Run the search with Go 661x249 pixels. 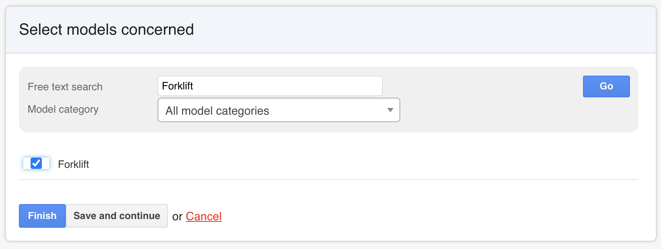coord(606,86)
